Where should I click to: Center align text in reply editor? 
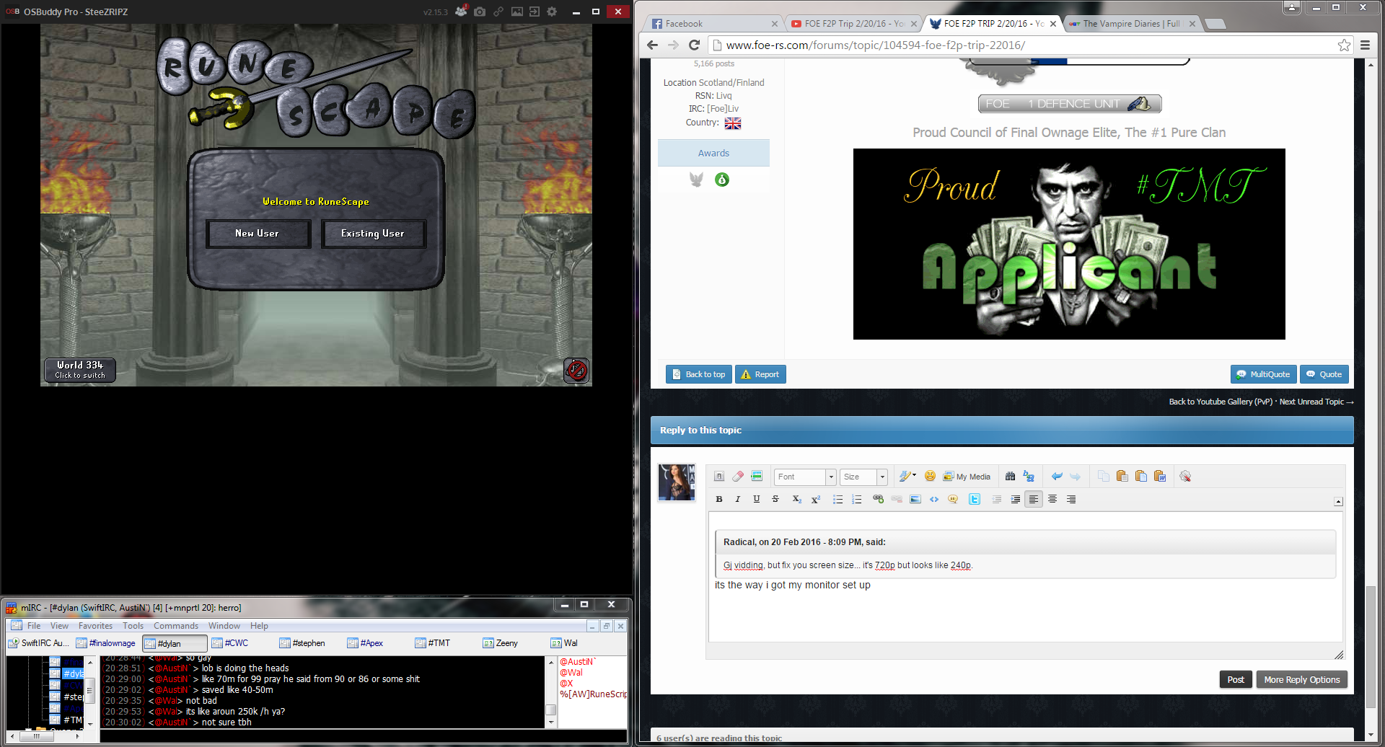tap(1052, 499)
